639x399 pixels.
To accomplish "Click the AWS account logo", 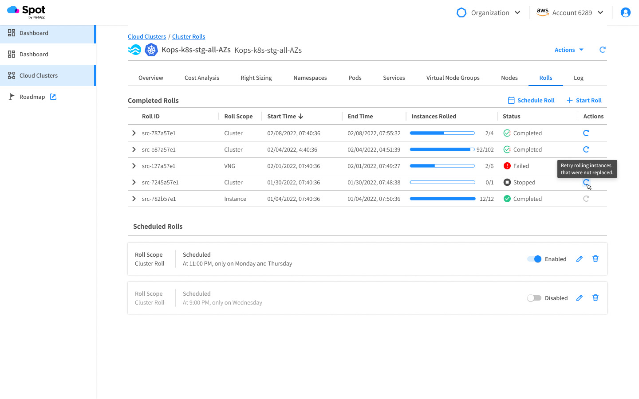I will pyautogui.click(x=543, y=12).
